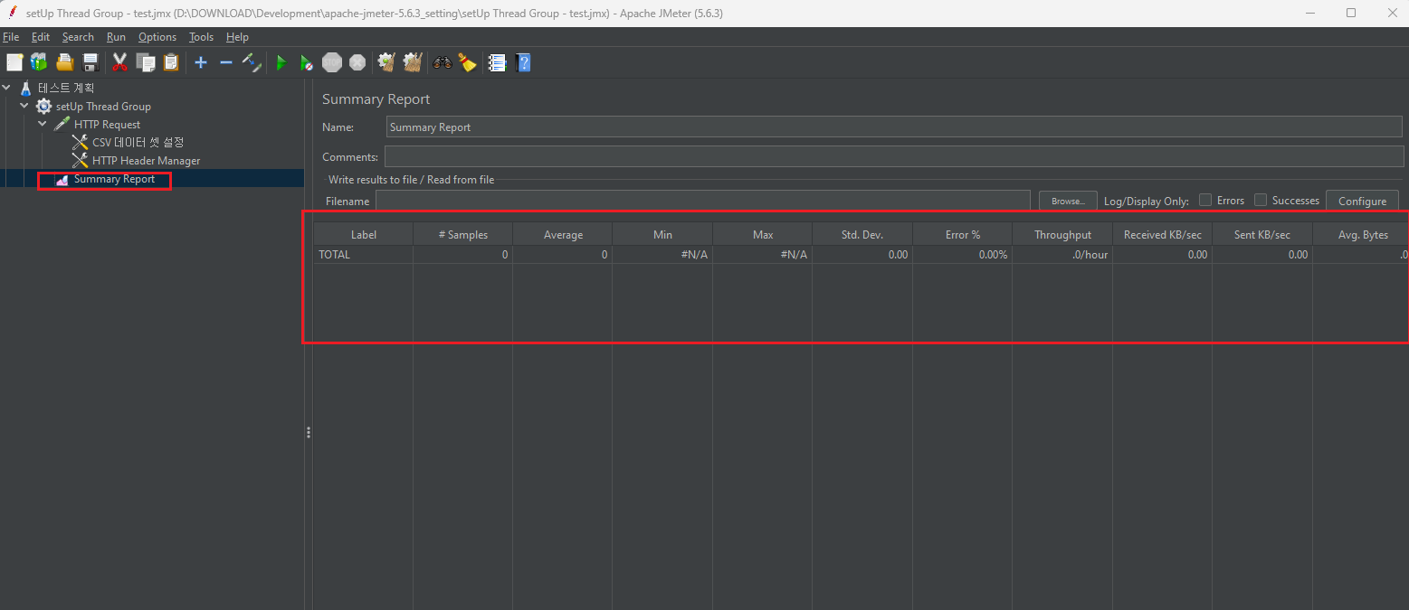This screenshot has height=610, width=1409.
Task: Click the Toggle element icon in toolbar
Action: coord(252,62)
